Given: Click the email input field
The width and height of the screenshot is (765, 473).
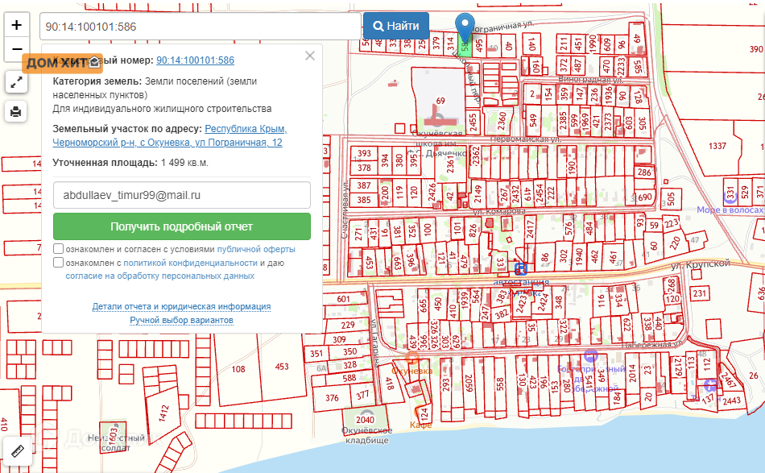Looking at the screenshot, I should point(182,195).
